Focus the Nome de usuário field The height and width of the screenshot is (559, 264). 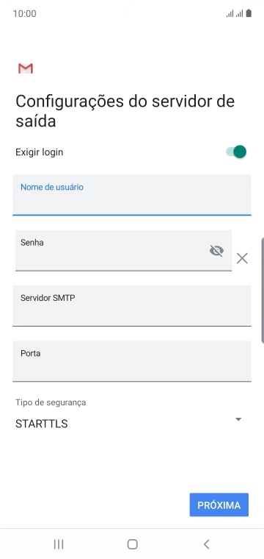pos(132,195)
